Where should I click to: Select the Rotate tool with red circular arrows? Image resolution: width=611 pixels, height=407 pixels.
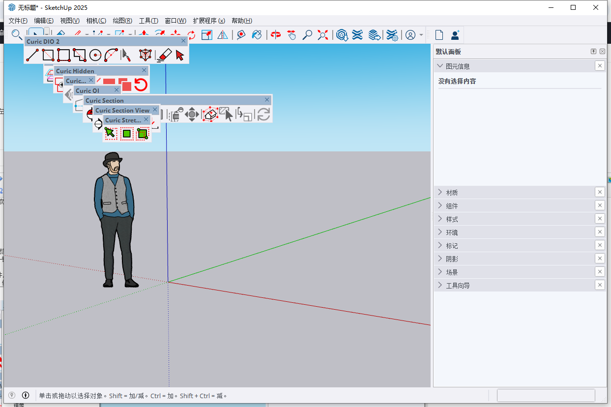point(191,35)
